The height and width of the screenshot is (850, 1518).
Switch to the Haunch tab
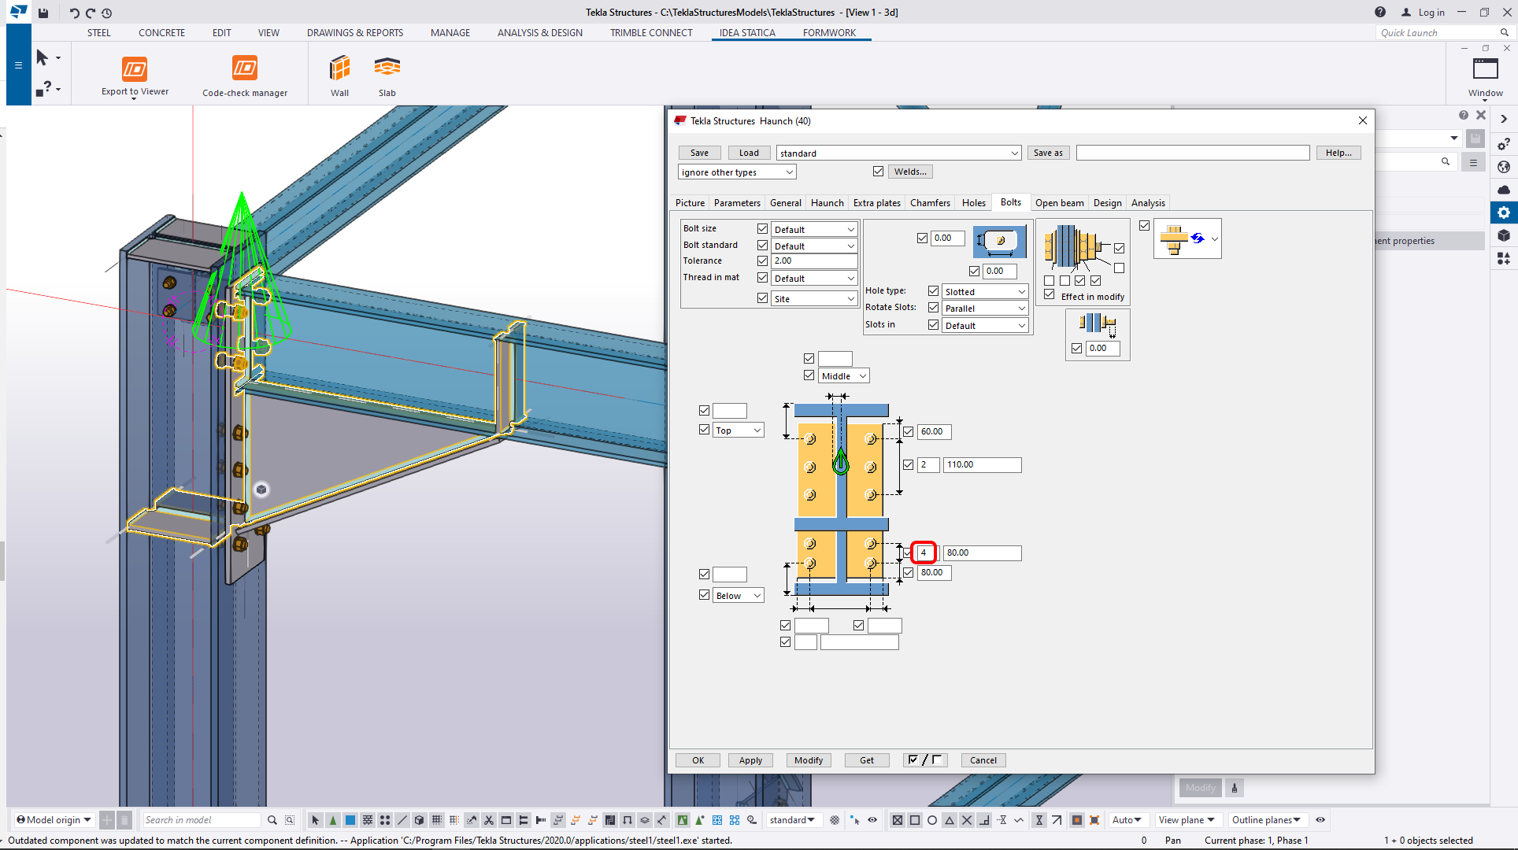click(x=827, y=203)
